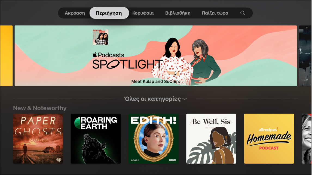Viewport: 312px width, 175px height.
Task: Open the Παίζει τώρα tab
Action: tap(215, 13)
